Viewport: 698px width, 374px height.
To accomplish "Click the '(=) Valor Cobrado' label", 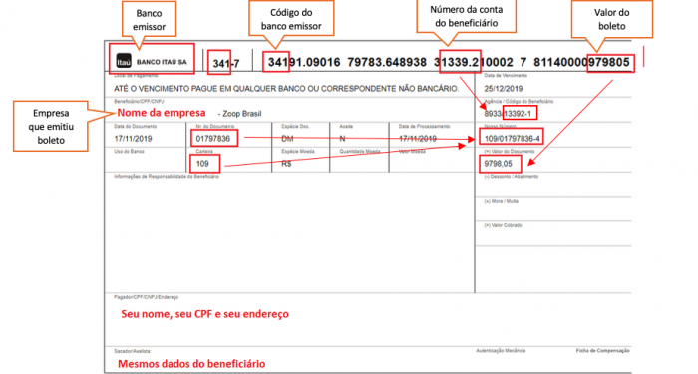I will 503,225.
